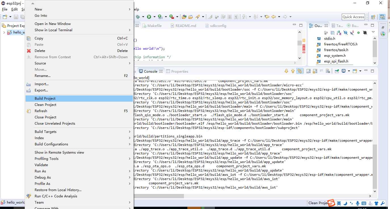This screenshot has height=209, width=390.
Task: Click the Sogou input method icon
Action: pyautogui.click(x=332, y=203)
